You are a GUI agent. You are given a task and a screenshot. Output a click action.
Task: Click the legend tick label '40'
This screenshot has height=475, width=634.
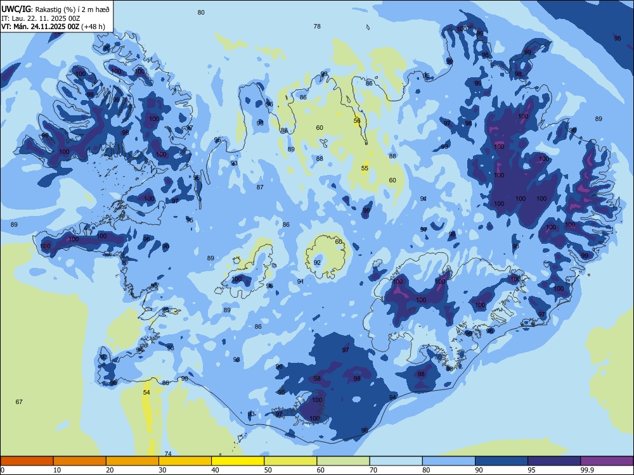[x=215, y=470]
